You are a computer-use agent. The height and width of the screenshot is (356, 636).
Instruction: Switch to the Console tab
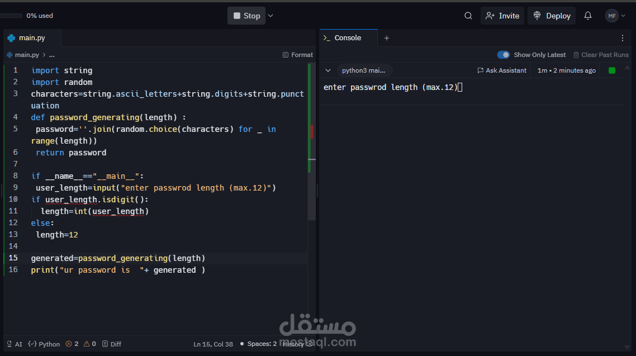click(x=348, y=37)
